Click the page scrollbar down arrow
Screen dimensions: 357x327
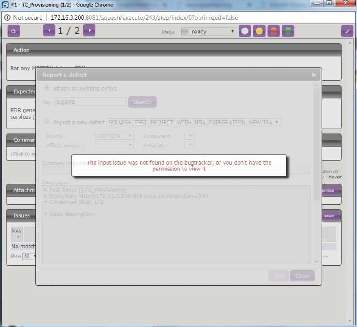[350, 321]
